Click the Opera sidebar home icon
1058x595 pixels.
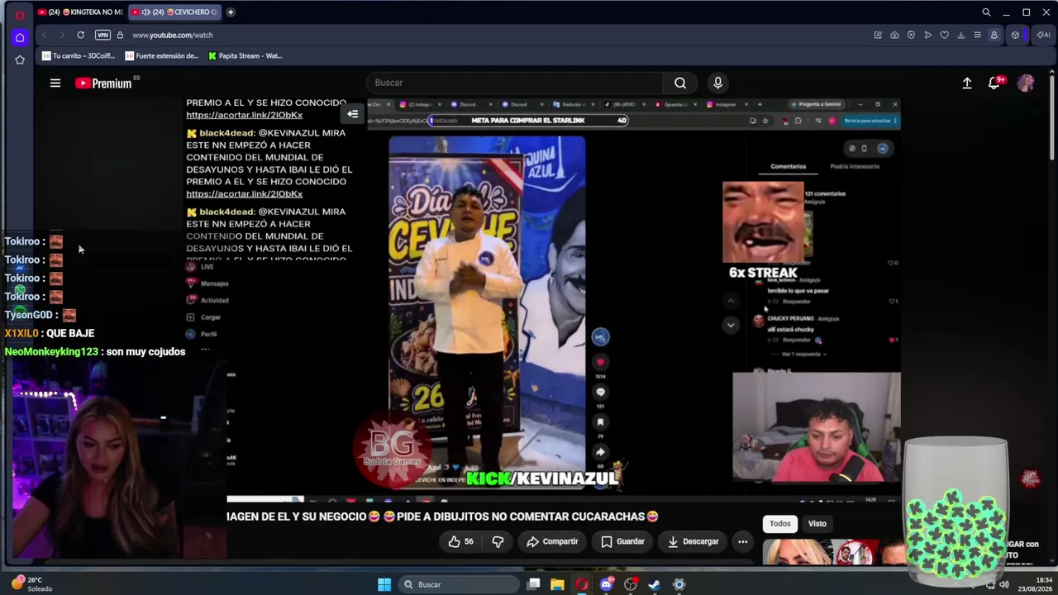tap(20, 37)
